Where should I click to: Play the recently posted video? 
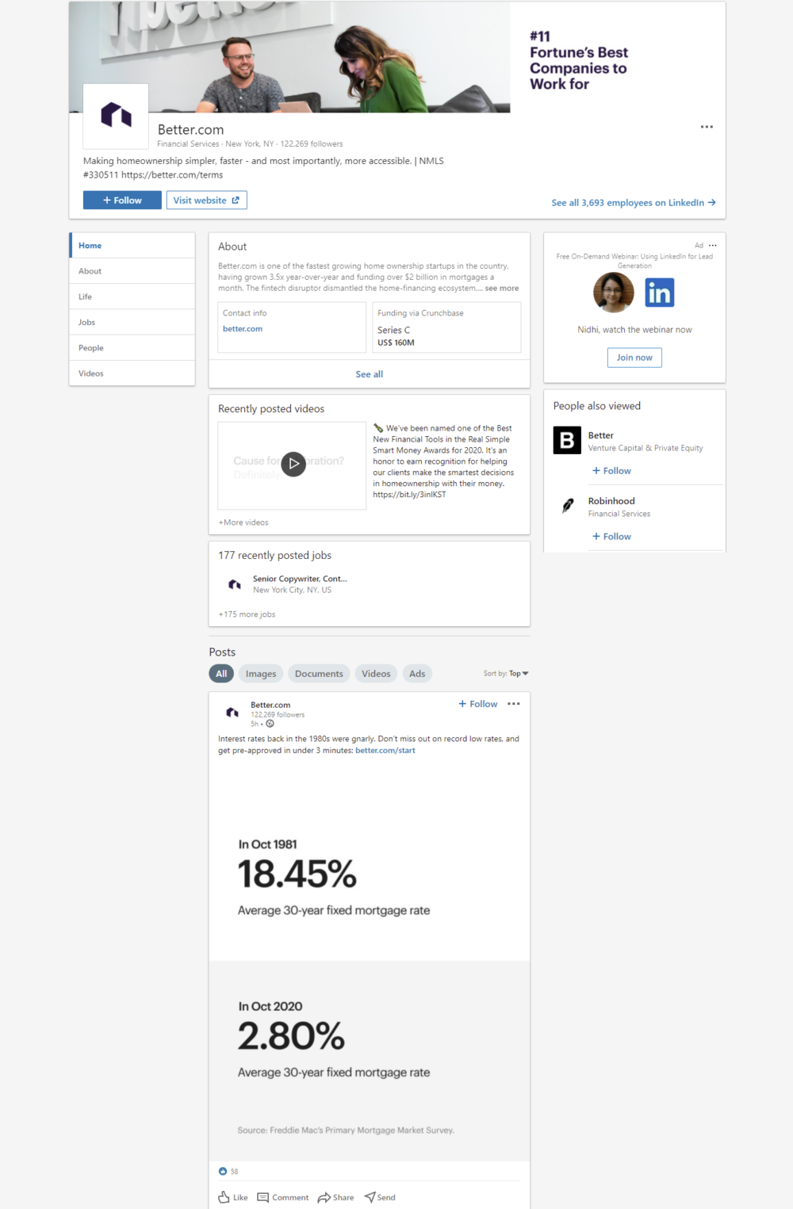click(x=293, y=465)
